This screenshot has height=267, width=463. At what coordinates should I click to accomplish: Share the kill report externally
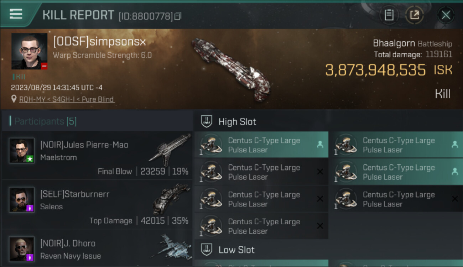[415, 15]
